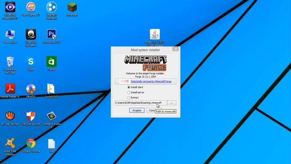The width and height of the screenshot is (291, 164).
Task: Click the Cancelar button in Forge installer
Action: (x=151, y=110)
